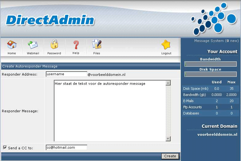Click the Current Domain heading

(x=219, y=126)
